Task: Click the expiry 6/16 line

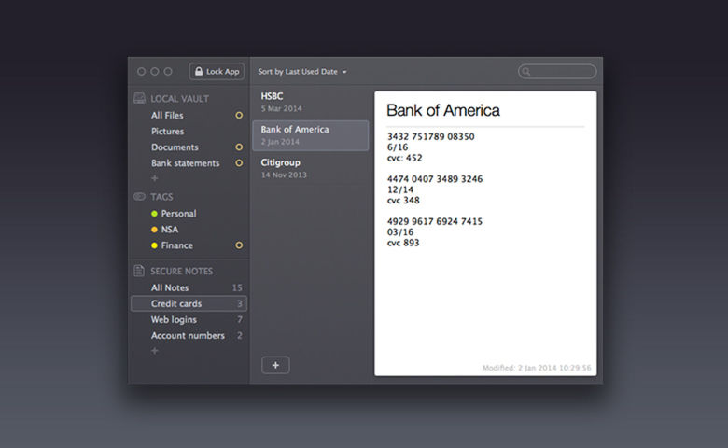Action: (398, 147)
